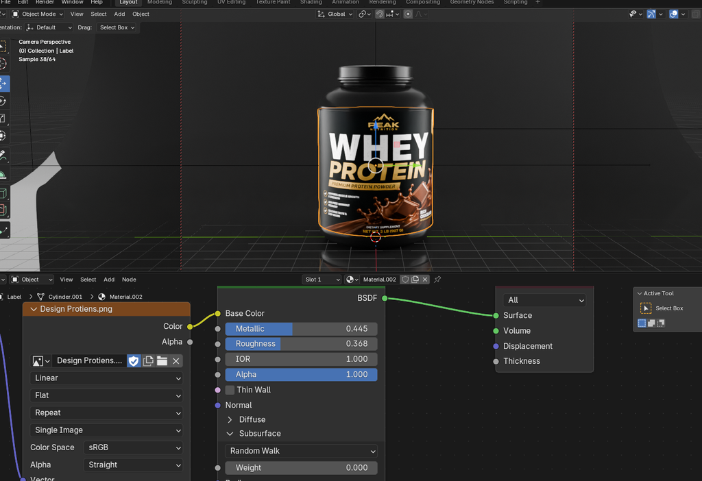
Task: Open the Window menu
Action: click(72, 2)
